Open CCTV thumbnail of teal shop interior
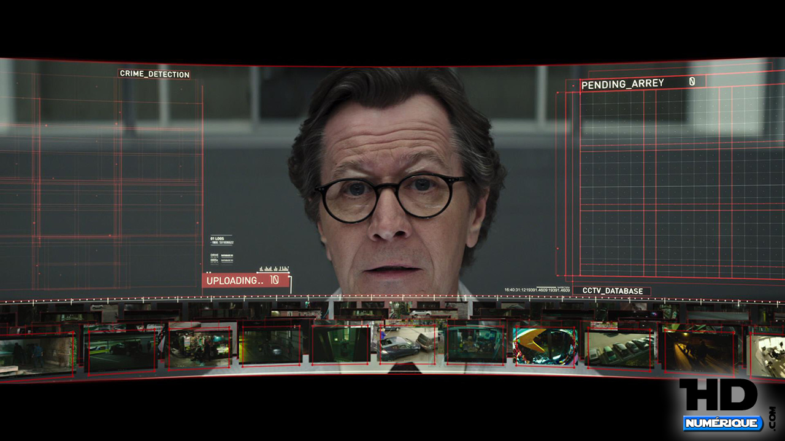Image resolution: width=785 pixels, height=441 pixels. tap(476, 345)
